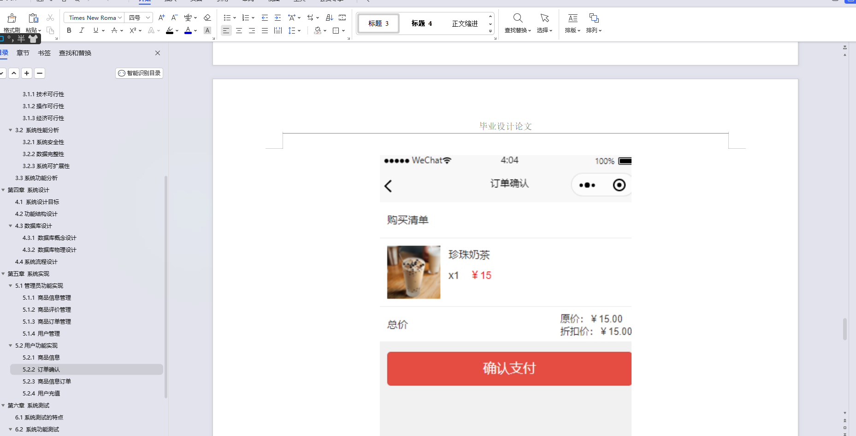Toggle underline on selected text

(x=95, y=30)
